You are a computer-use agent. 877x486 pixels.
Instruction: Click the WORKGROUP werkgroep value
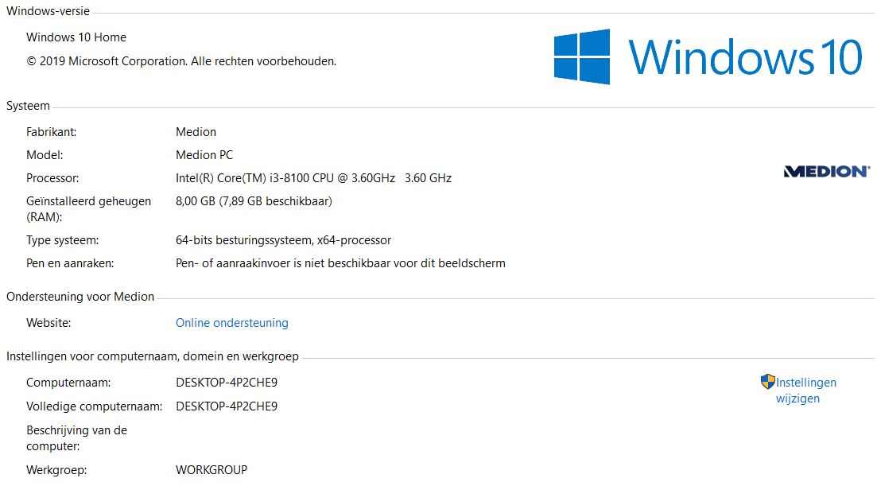211,470
